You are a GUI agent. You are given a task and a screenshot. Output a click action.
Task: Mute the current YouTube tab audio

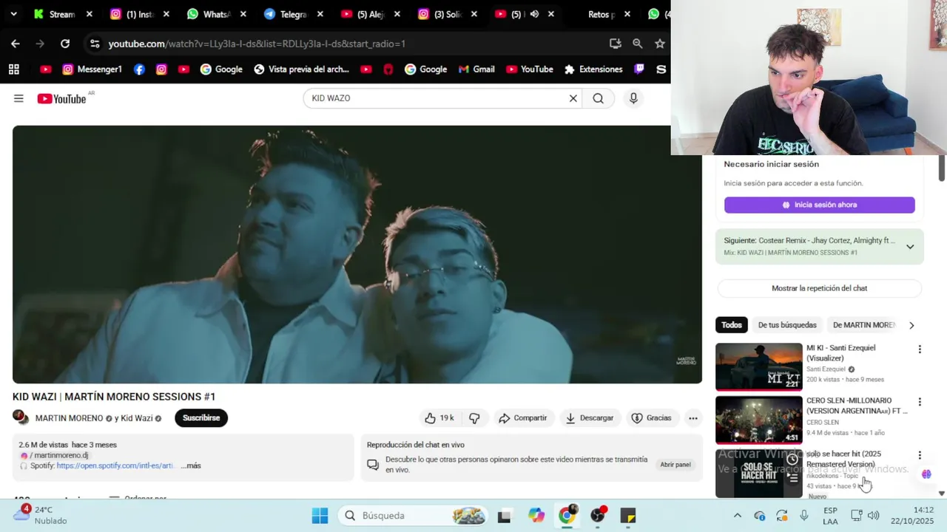[534, 14]
